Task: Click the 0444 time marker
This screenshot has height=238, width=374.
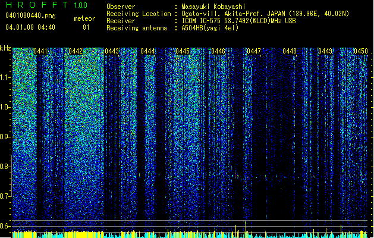Action: coord(147,51)
